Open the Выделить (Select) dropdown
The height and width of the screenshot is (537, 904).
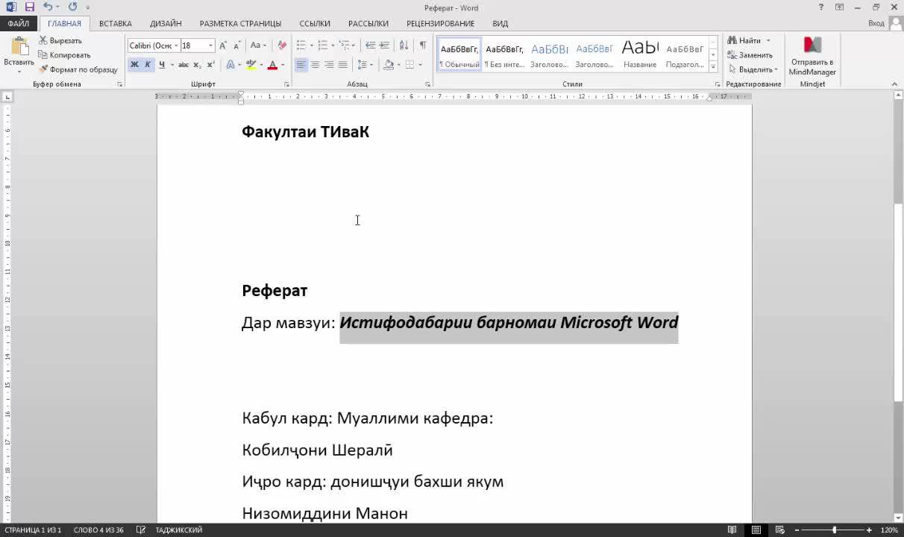pyautogui.click(x=753, y=69)
